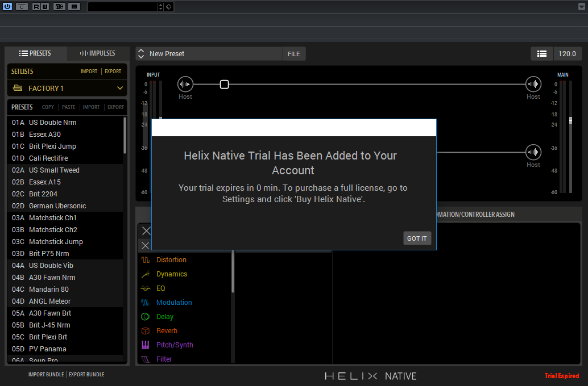Toggle the A/B settings comparison button
Viewport: 588px width, 386px height.
(x=59, y=6)
